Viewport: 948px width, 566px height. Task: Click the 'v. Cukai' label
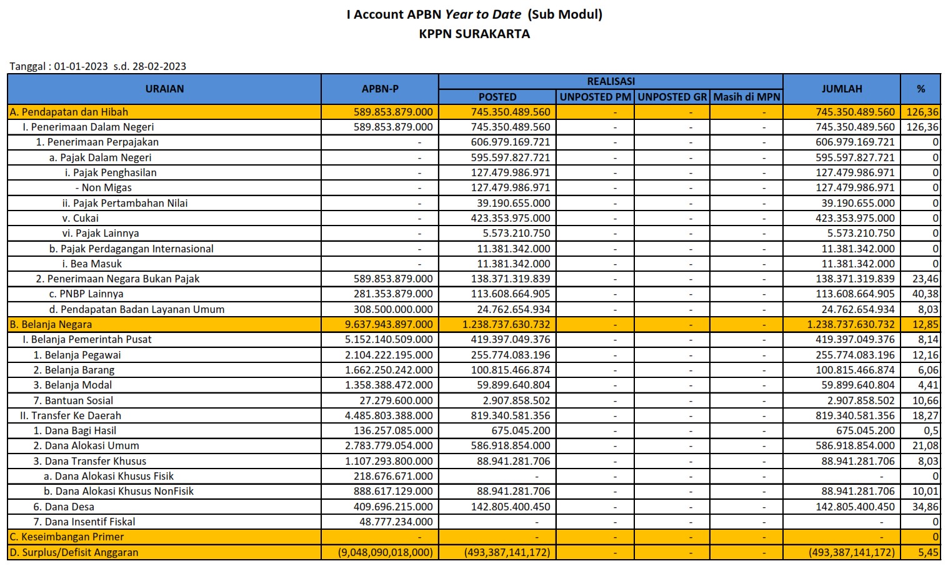click(80, 218)
